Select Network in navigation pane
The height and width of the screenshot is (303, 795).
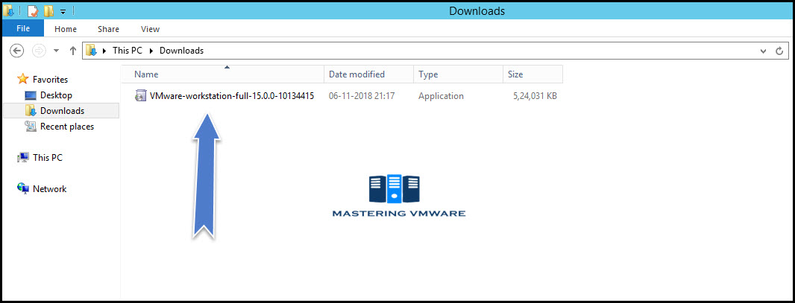(50, 188)
